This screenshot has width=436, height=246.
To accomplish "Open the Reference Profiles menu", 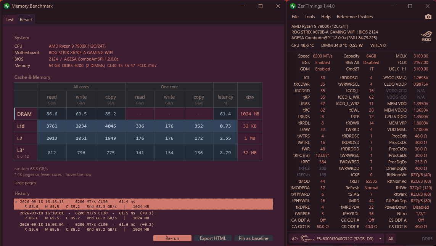I will 354,17.
